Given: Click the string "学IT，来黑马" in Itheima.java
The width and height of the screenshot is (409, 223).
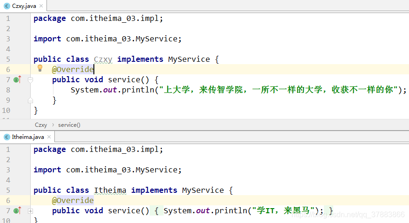Looking at the screenshot, I should (x=284, y=210).
